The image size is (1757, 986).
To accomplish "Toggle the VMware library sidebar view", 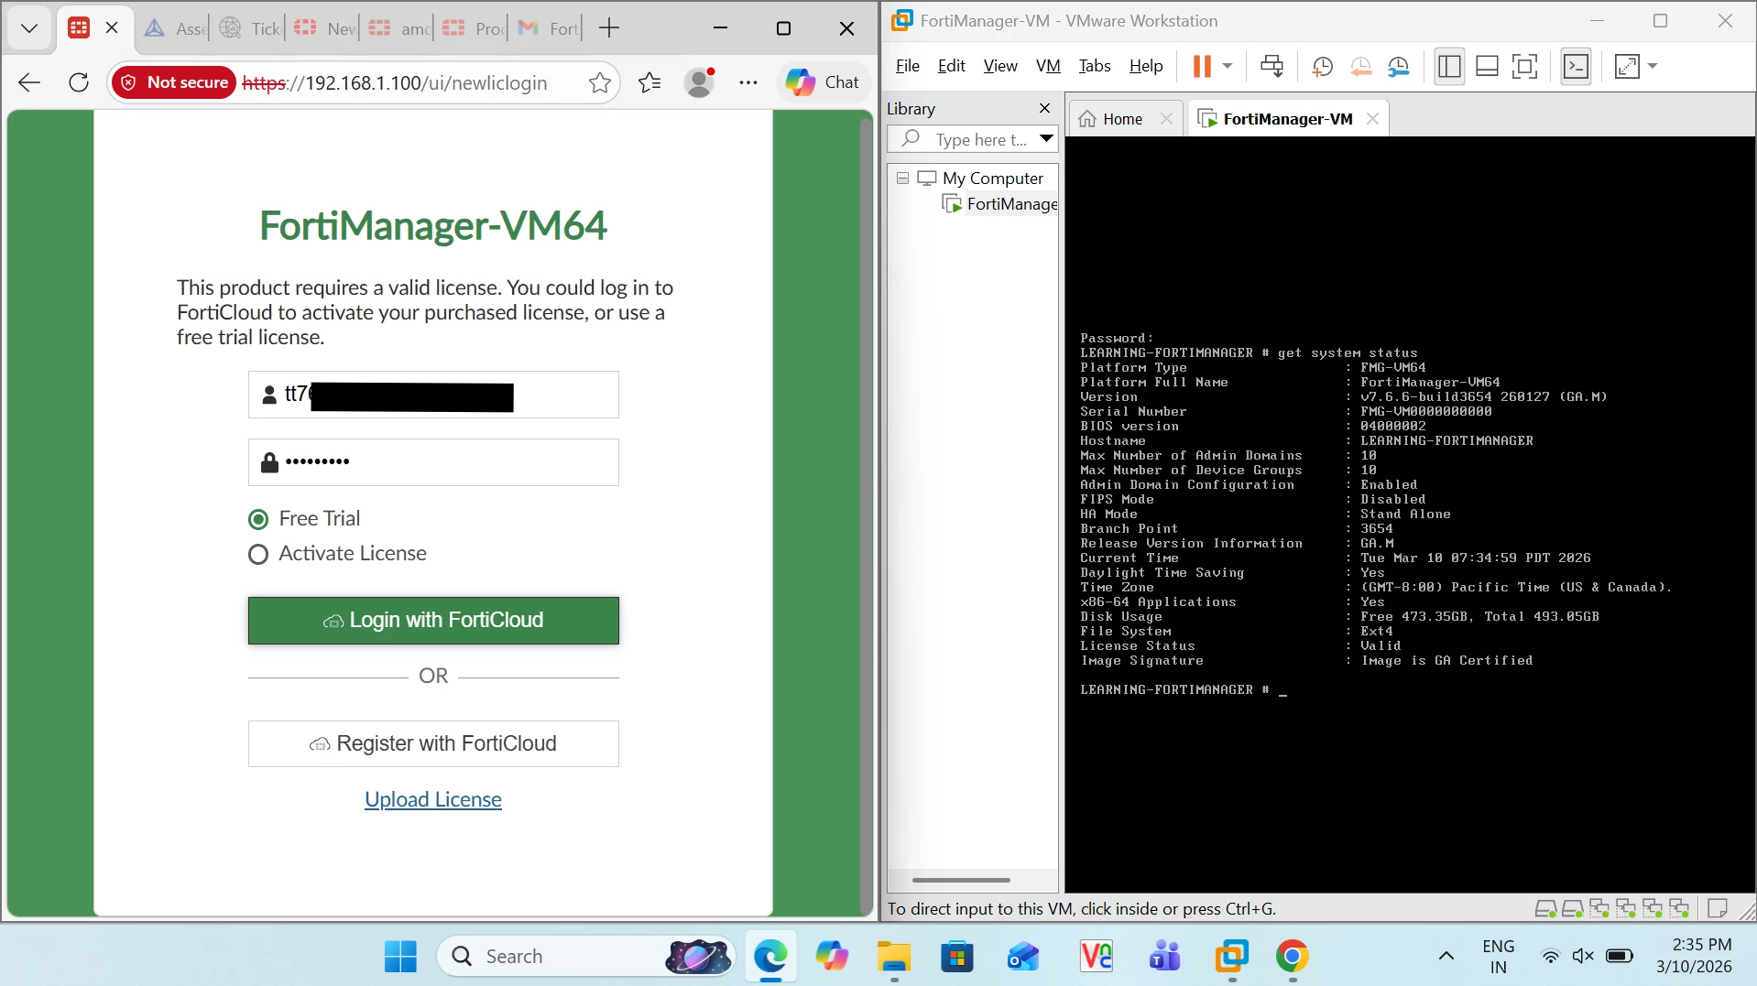I will tap(1449, 66).
